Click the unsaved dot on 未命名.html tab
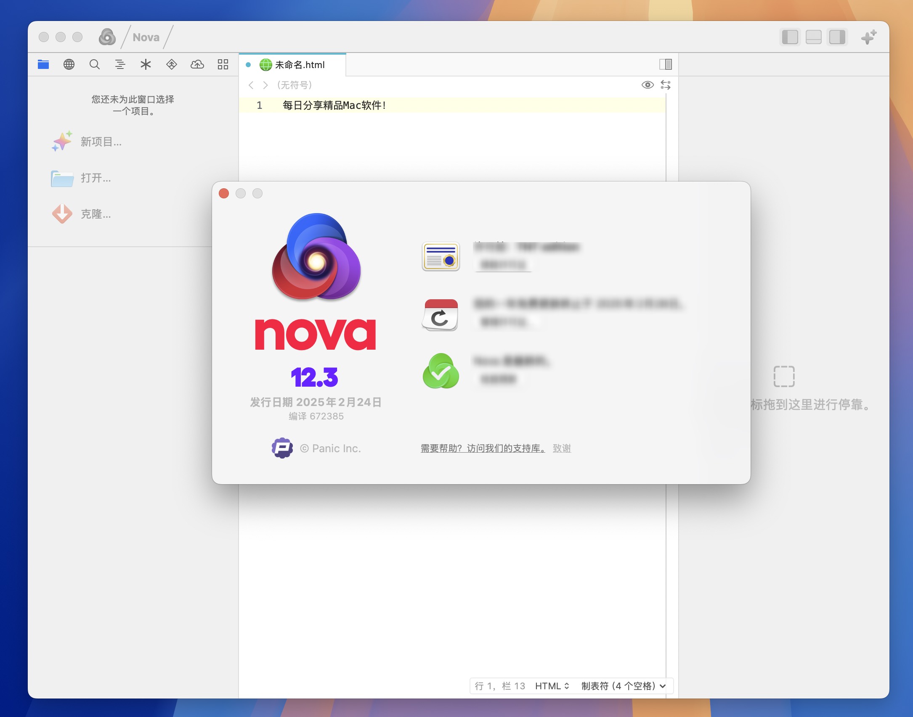 point(248,65)
